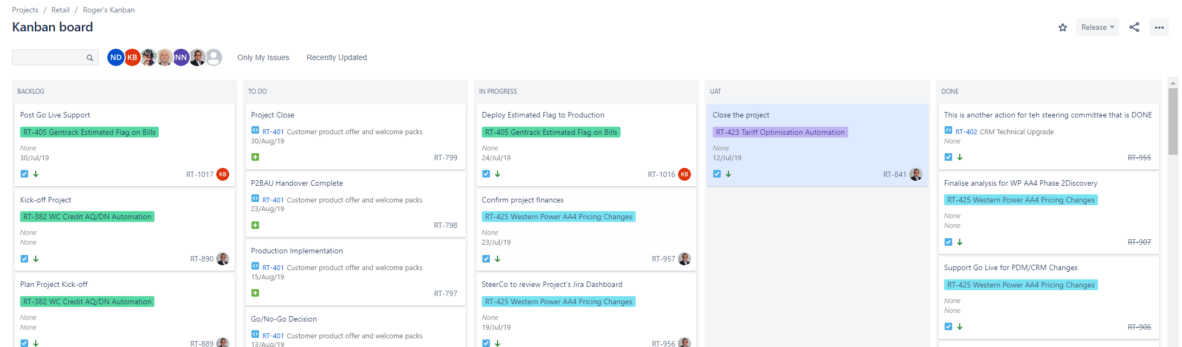1182x347 pixels.
Task: Click low priority arrow on RT-1016
Action: click(x=498, y=174)
